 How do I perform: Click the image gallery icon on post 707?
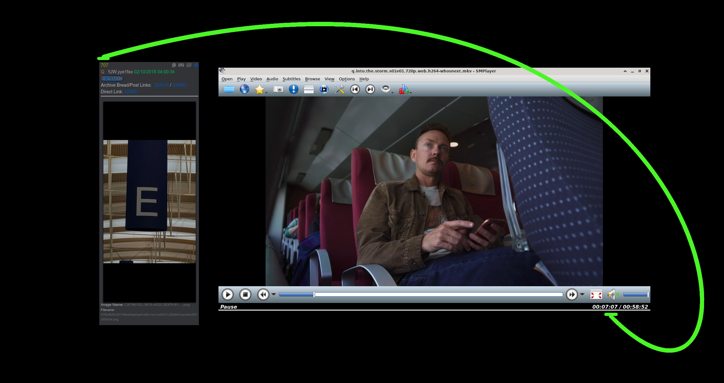(189, 65)
